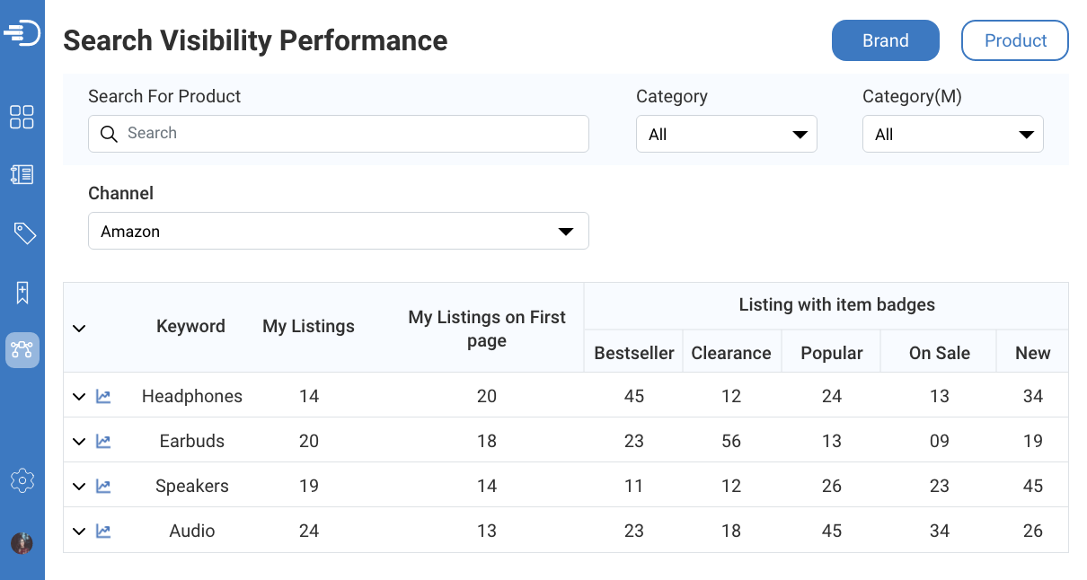Open the Category(M) dropdown

click(x=952, y=134)
